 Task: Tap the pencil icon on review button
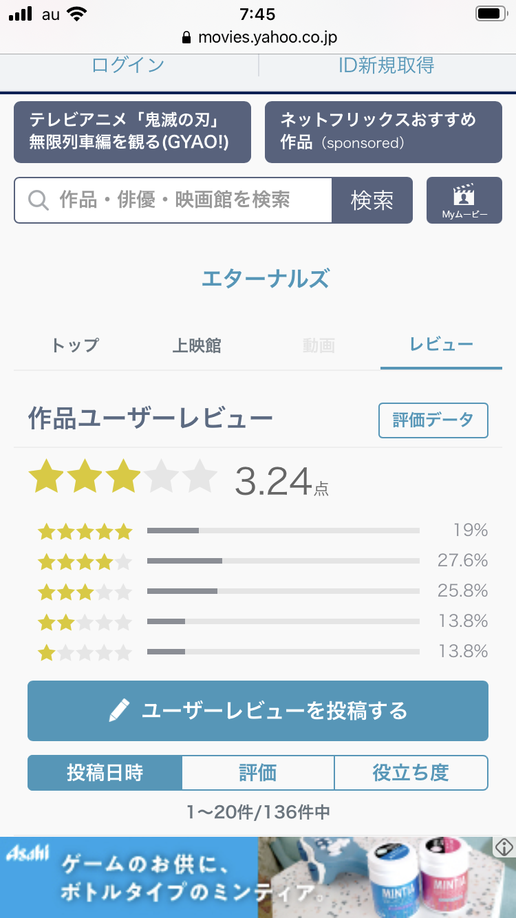pyautogui.click(x=119, y=711)
